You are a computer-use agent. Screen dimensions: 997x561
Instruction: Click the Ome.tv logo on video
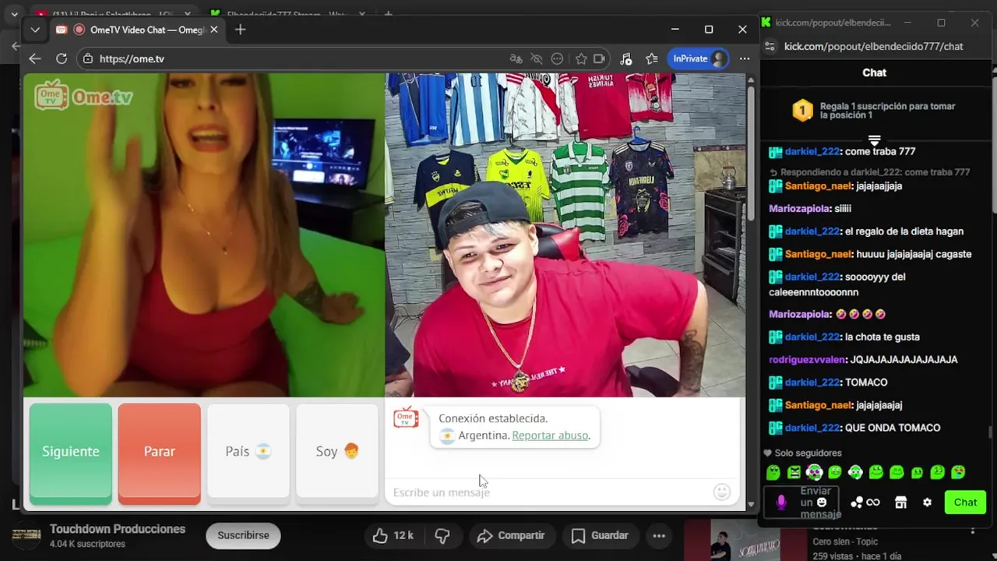[84, 96]
